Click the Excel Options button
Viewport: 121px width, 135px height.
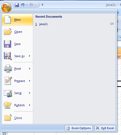click(79, 128)
